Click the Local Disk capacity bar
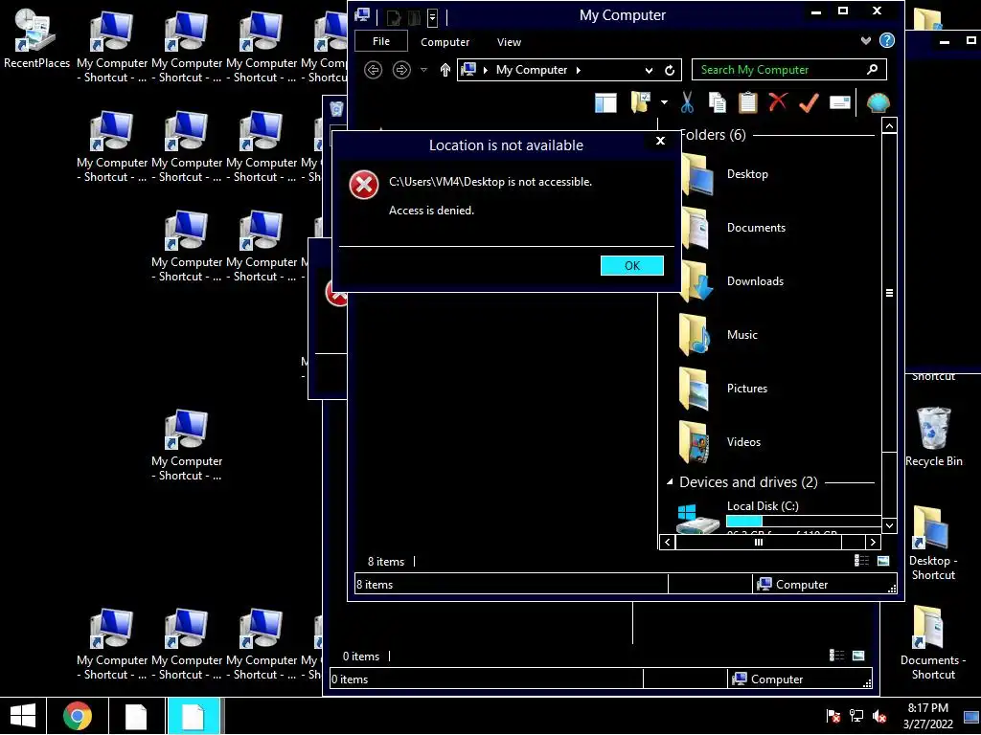This screenshot has height=735, width=981. pyautogui.click(x=804, y=522)
